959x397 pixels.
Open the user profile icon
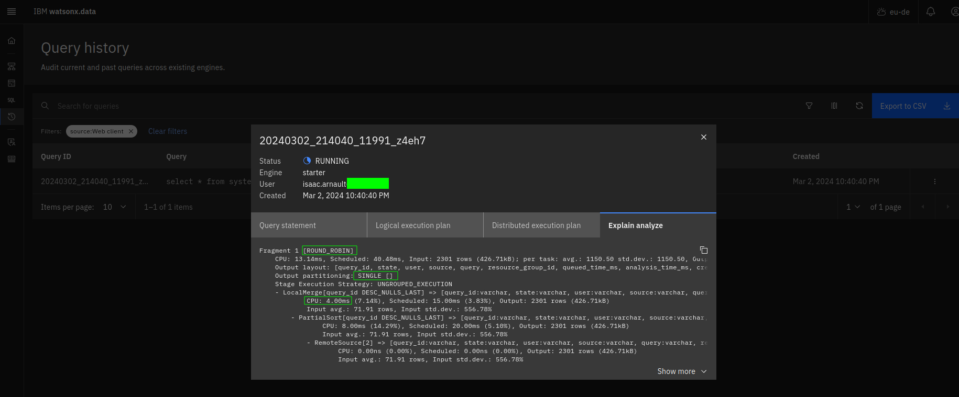tap(955, 12)
